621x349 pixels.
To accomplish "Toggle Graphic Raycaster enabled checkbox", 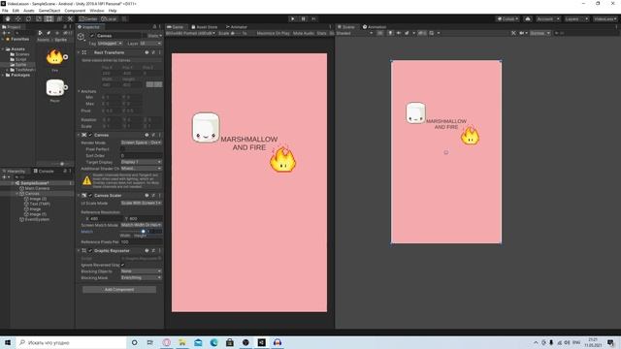I will 90,251.
